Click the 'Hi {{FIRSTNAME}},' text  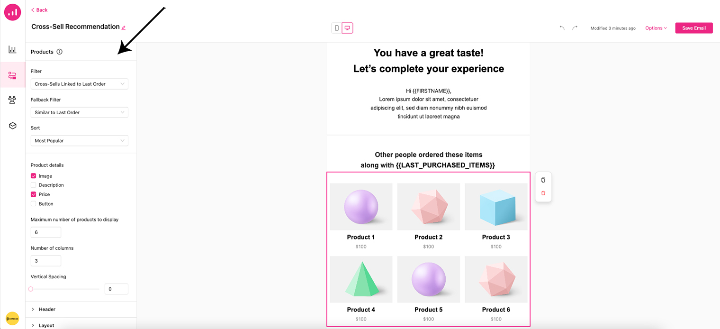(429, 91)
